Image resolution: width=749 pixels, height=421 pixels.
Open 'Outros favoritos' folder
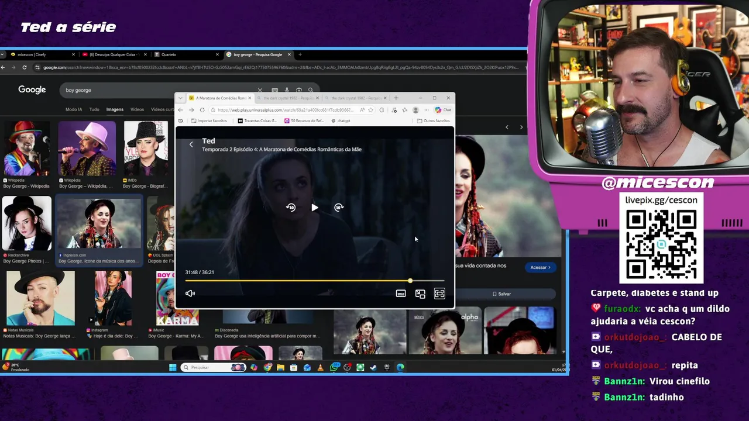(434, 121)
